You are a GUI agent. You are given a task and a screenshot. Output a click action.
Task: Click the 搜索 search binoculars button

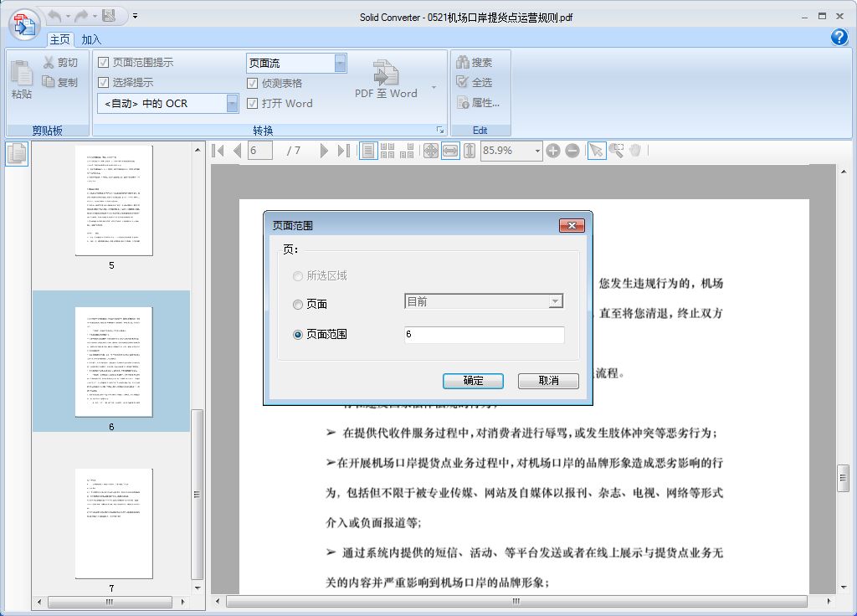[475, 62]
